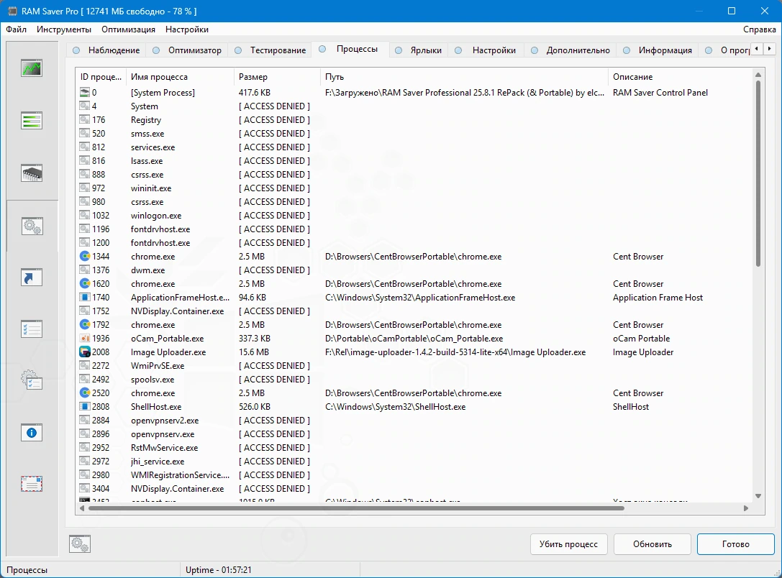Select the winlogon.exe process row

click(x=414, y=215)
